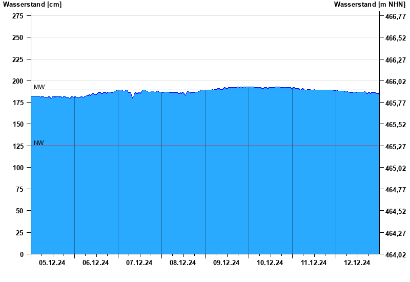Screen dimensions: 410x282
Task: Click the 464,27 value on right axis
Action: (396, 233)
